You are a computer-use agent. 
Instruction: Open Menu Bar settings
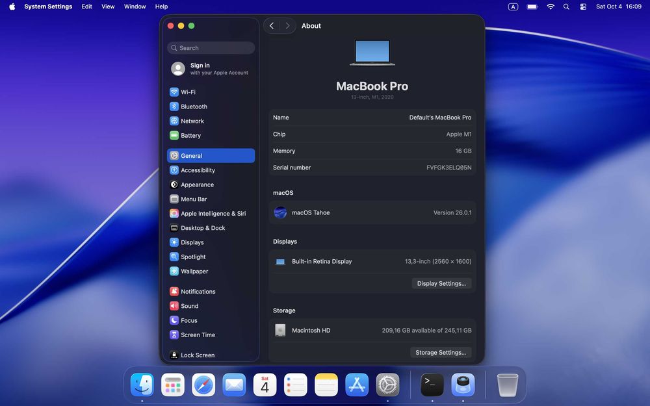point(211,199)
